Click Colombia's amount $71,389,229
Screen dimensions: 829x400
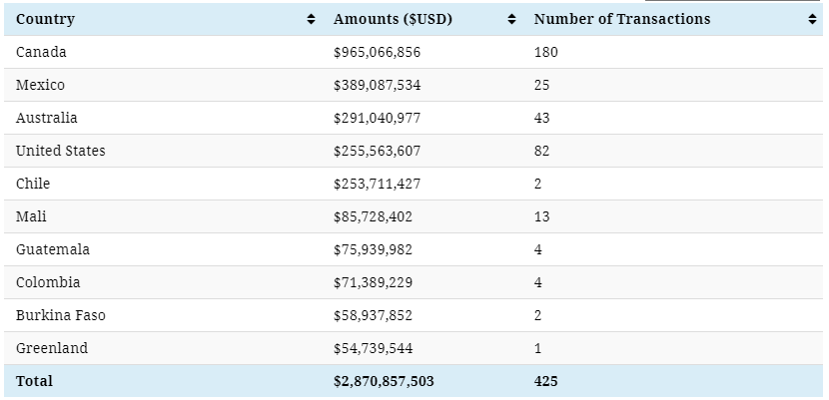(373, 282)
